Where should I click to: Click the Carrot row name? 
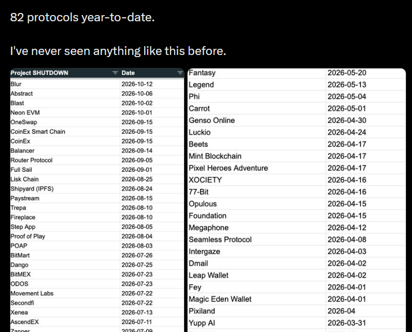point(199,108)
